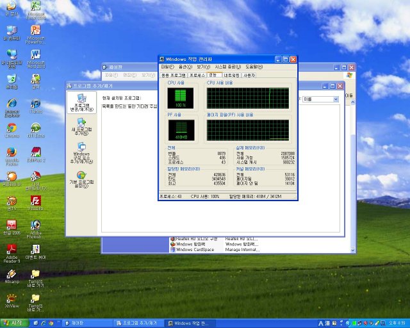The image size is (410, 328).
Task: Select the My Network Places desktop icon
Action: pyautogui.click(x=12, y=58)
